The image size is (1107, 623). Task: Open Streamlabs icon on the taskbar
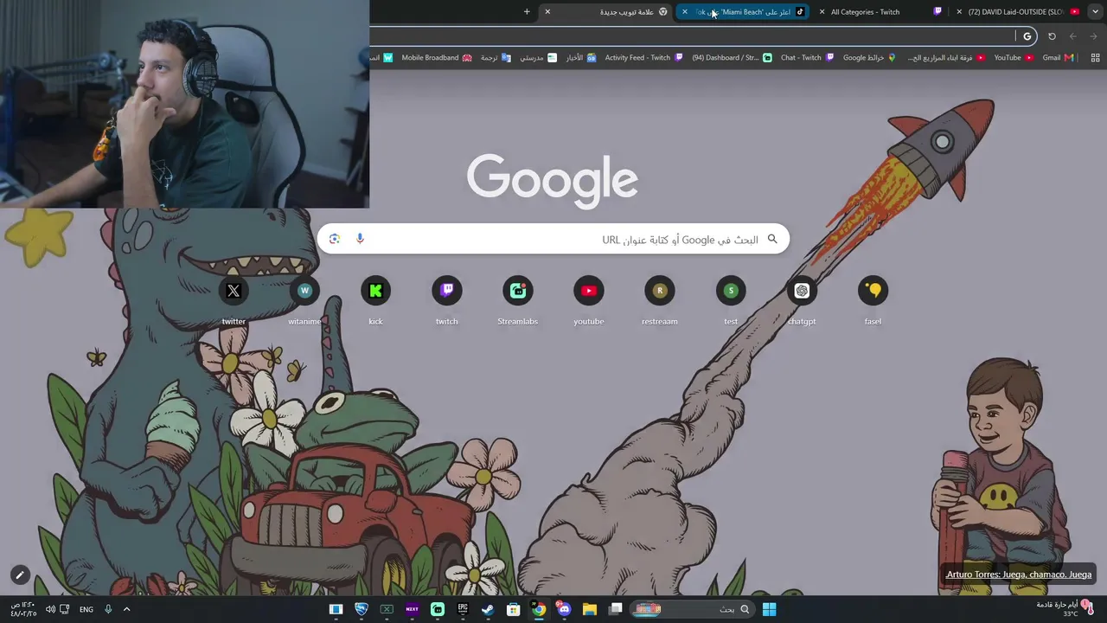click(x=438, y=609)
